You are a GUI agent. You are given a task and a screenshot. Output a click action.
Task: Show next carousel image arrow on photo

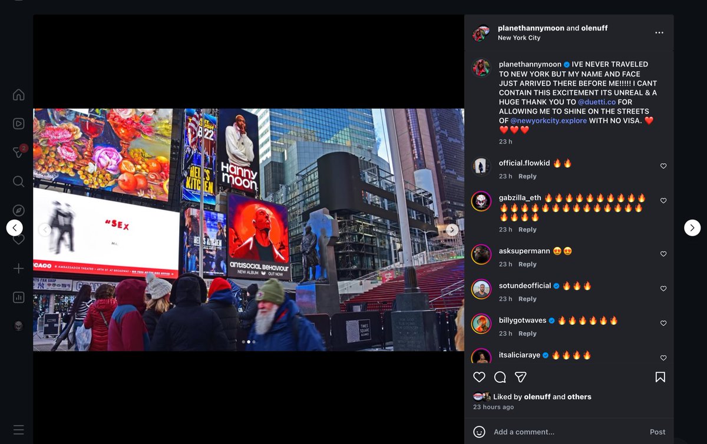[x=452, y=230]
